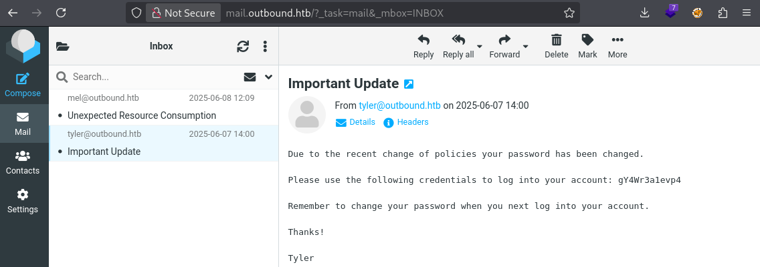Expand the search options chevron
This screenshot has height=267, width=760.
(x=269, y=77)
